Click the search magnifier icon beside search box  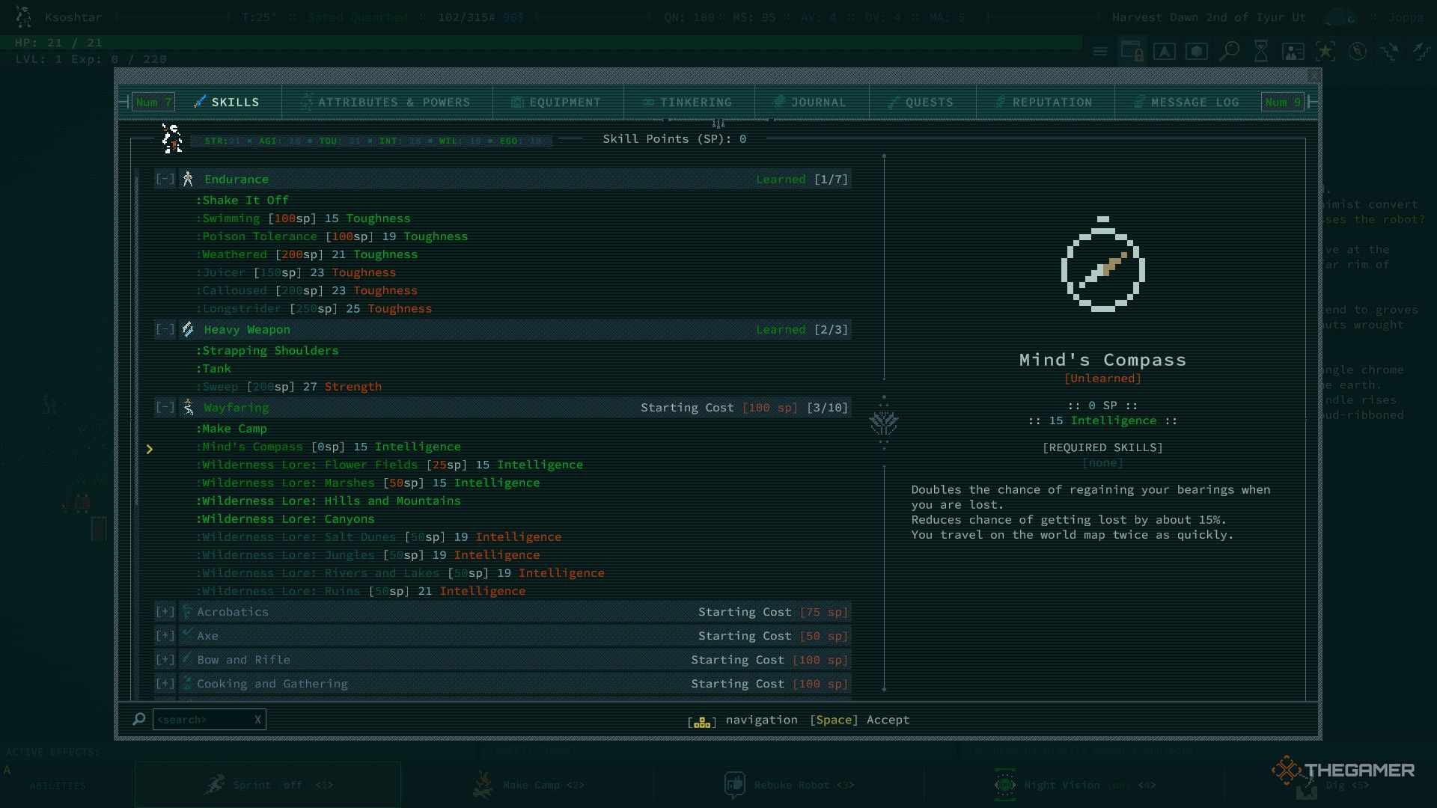(x=138, y=719)
